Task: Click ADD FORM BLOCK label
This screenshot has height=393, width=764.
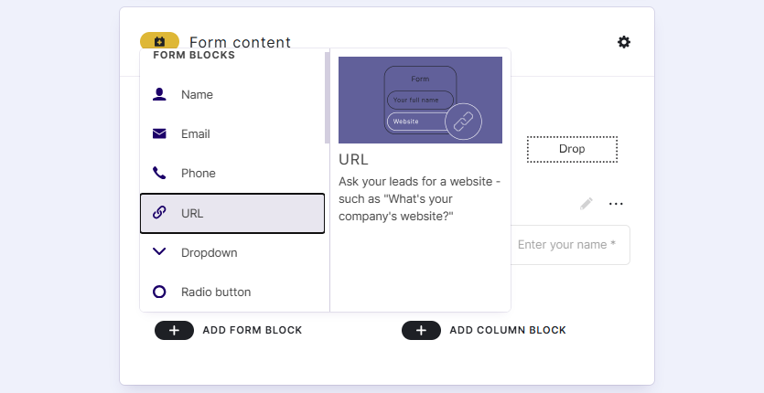Action: point(253,330)
